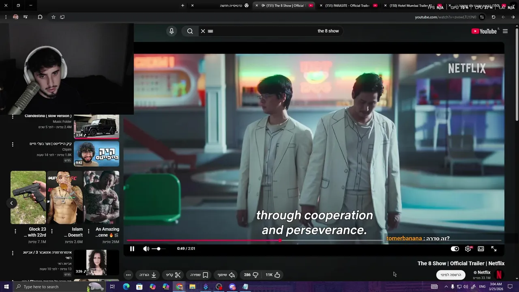Open the Windows notification center icon

click(510, 287)
